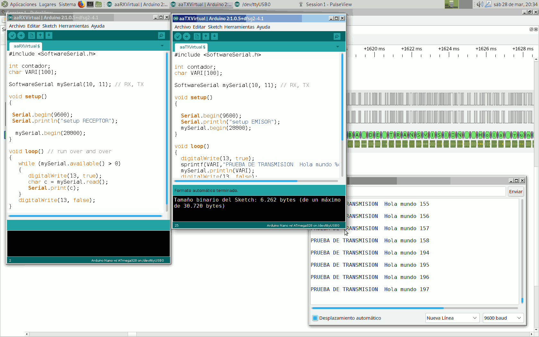
Task: Expand tab dropdown arrow in aaRXVirtual window
Action: [162, 46]
